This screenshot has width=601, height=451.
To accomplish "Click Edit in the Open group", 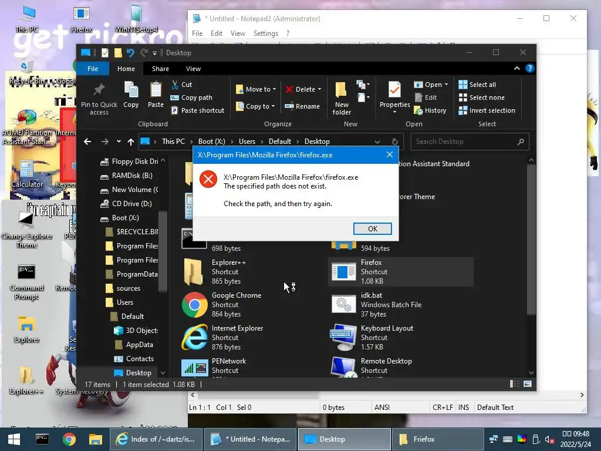I will (x=426, y=97).
